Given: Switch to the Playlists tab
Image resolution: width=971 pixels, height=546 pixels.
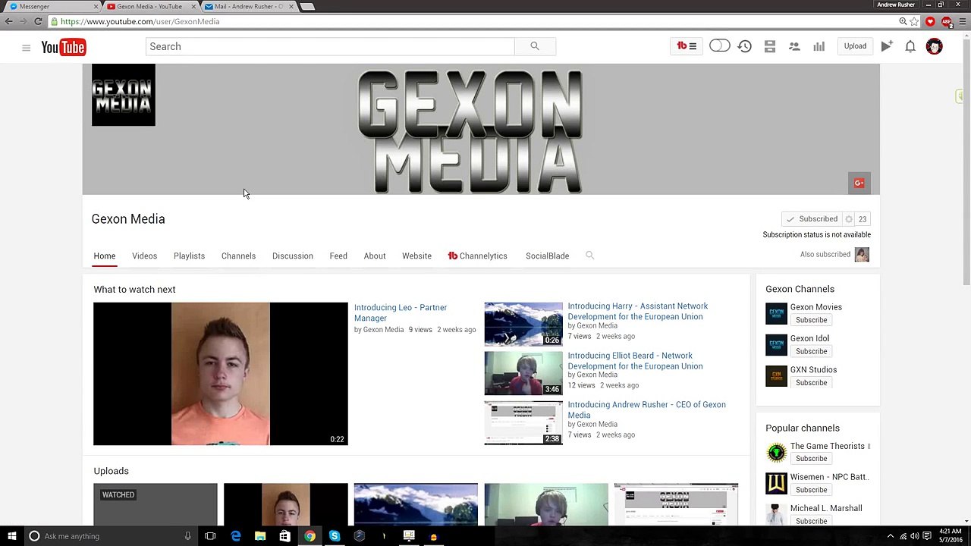Looking at the screenshot, I should [x=189, y=256].
